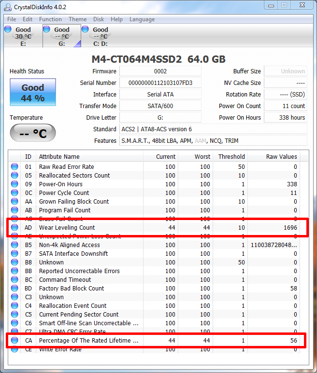This screenshot has height=373, width=317.
Task: Open the Language menu
Action: coord(142,19)
